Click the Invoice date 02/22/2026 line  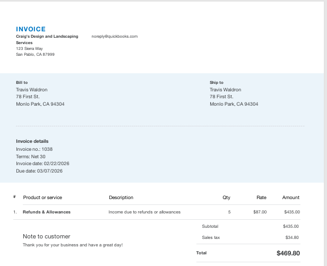click(x=42, y=164)
